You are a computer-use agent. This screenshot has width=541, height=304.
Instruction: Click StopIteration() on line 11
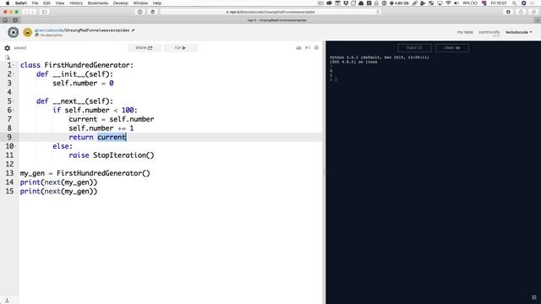[x=123, y=155]
